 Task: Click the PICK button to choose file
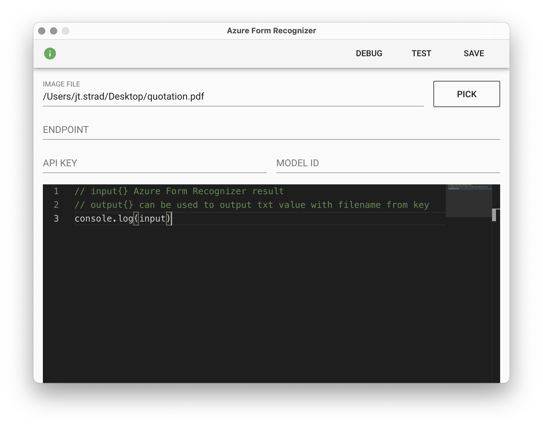point(466,94)
